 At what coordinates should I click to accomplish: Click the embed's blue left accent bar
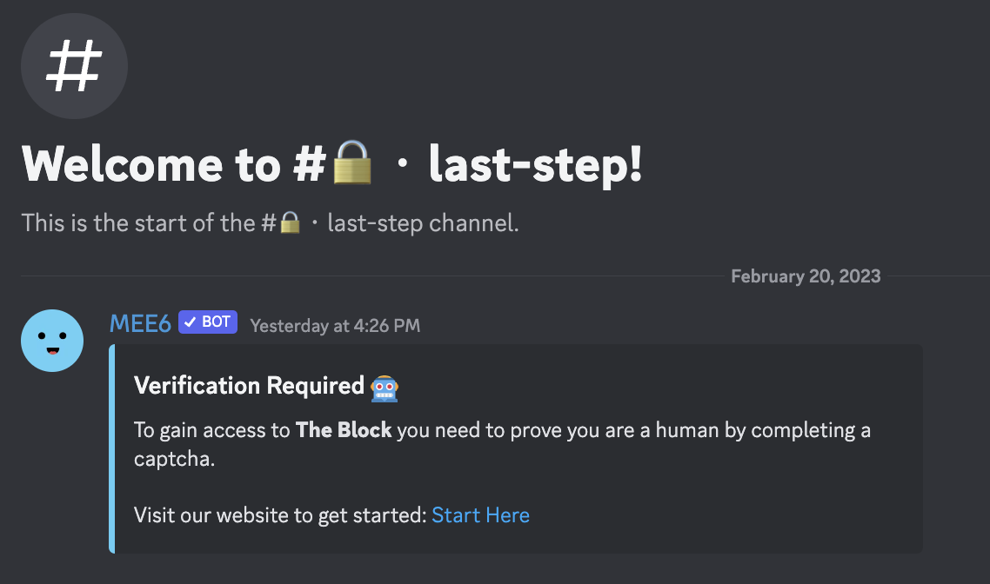tap(111, 449)
